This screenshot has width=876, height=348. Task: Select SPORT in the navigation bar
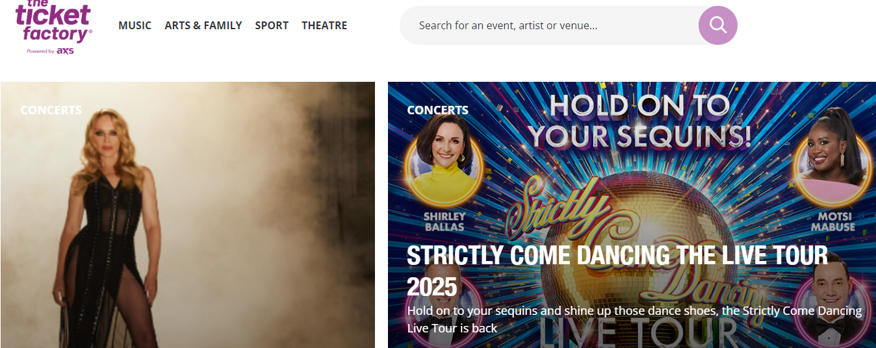pos(272,25)
